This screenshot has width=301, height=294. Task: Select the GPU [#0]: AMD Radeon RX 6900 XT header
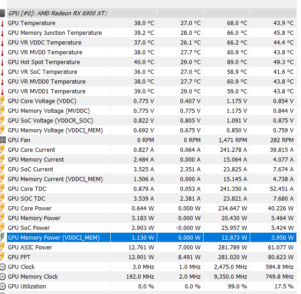point(57,13)
